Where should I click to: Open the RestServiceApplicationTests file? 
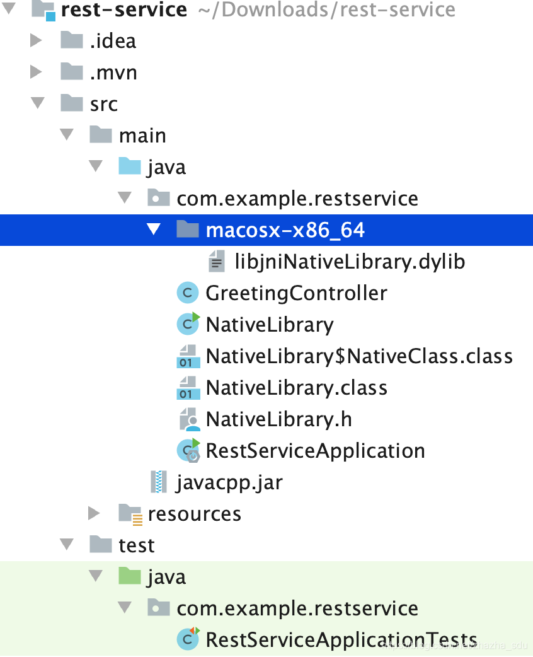(340, 639)
